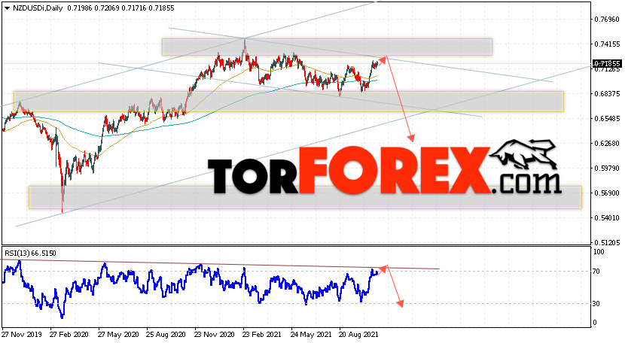Select the NZDUSDi,Daily chart title
The width and height of the screenshot is (625, 343).
[x=38, y=8]
